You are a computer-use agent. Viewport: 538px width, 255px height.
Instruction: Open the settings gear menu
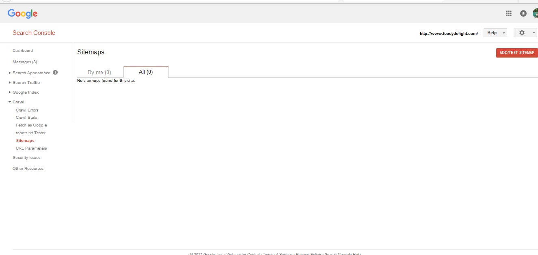point(525,33)
